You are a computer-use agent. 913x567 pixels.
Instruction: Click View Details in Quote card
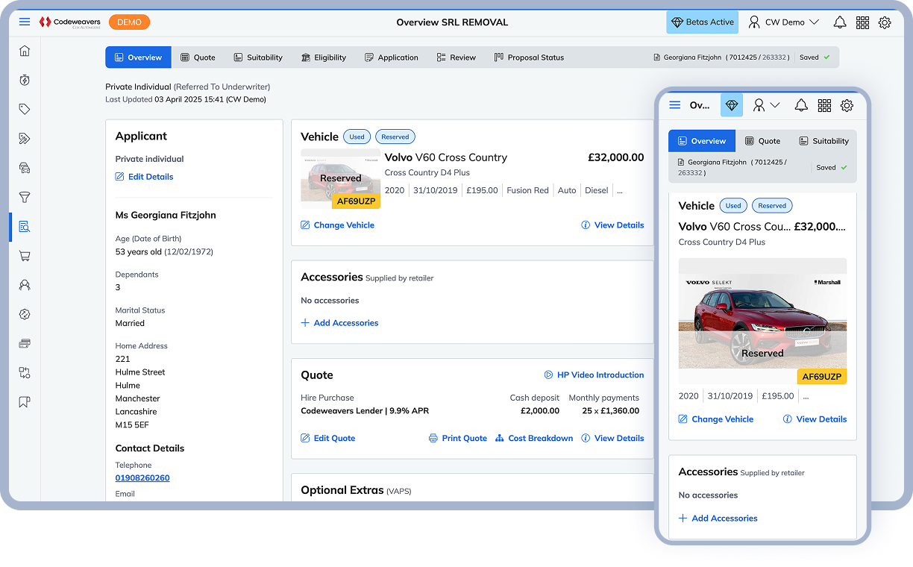[x=612, y=439]
